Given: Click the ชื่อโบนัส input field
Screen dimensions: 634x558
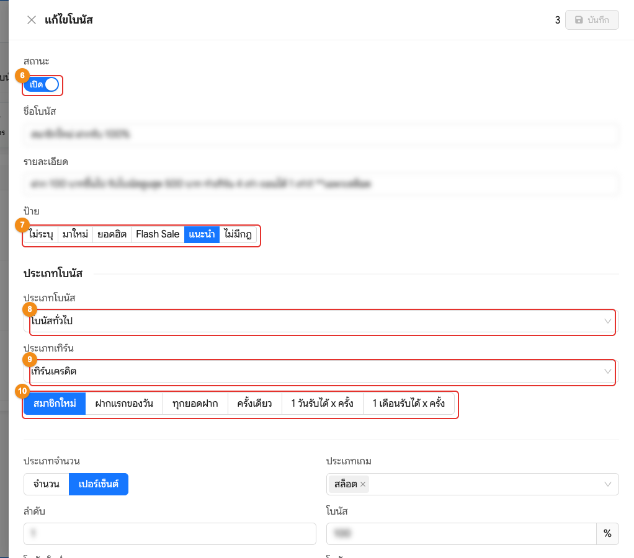Looking at the screenshot, I should 321,134.
